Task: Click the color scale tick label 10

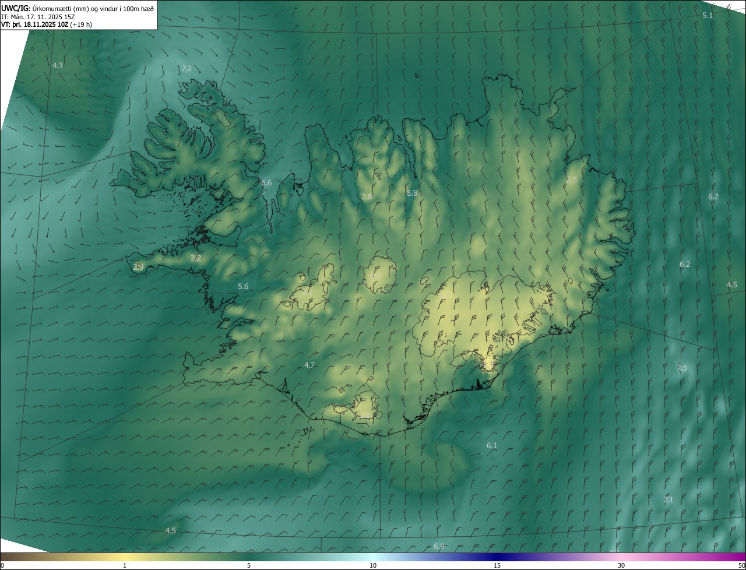Action: pyautogui.click(x=373, y=566)
